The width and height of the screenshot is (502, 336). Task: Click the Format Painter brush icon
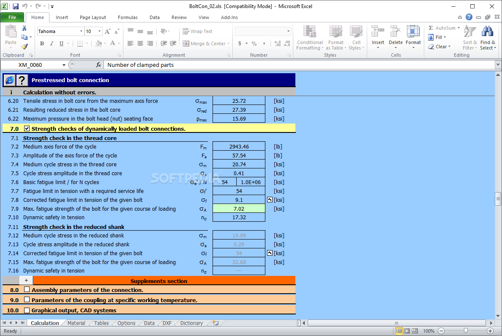point(25,47)
